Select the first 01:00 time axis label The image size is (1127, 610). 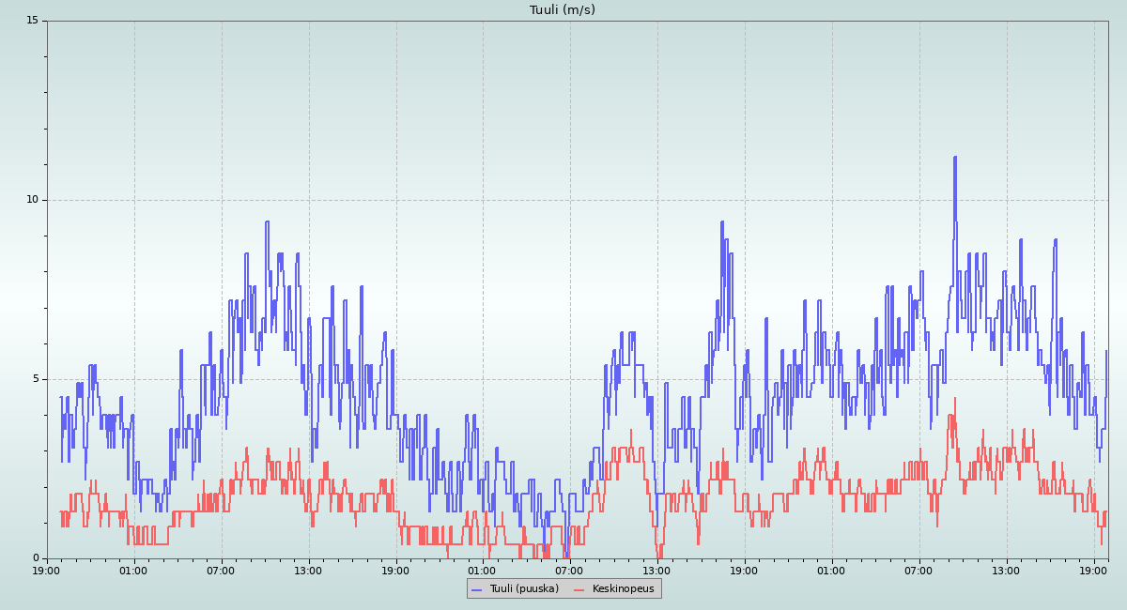coord(133,571)
